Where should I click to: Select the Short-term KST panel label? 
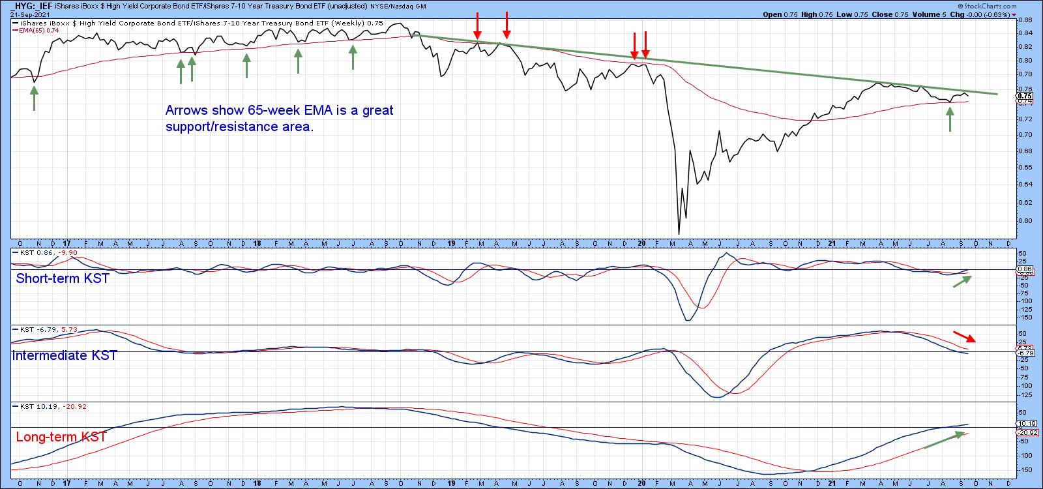coord(63,278)
